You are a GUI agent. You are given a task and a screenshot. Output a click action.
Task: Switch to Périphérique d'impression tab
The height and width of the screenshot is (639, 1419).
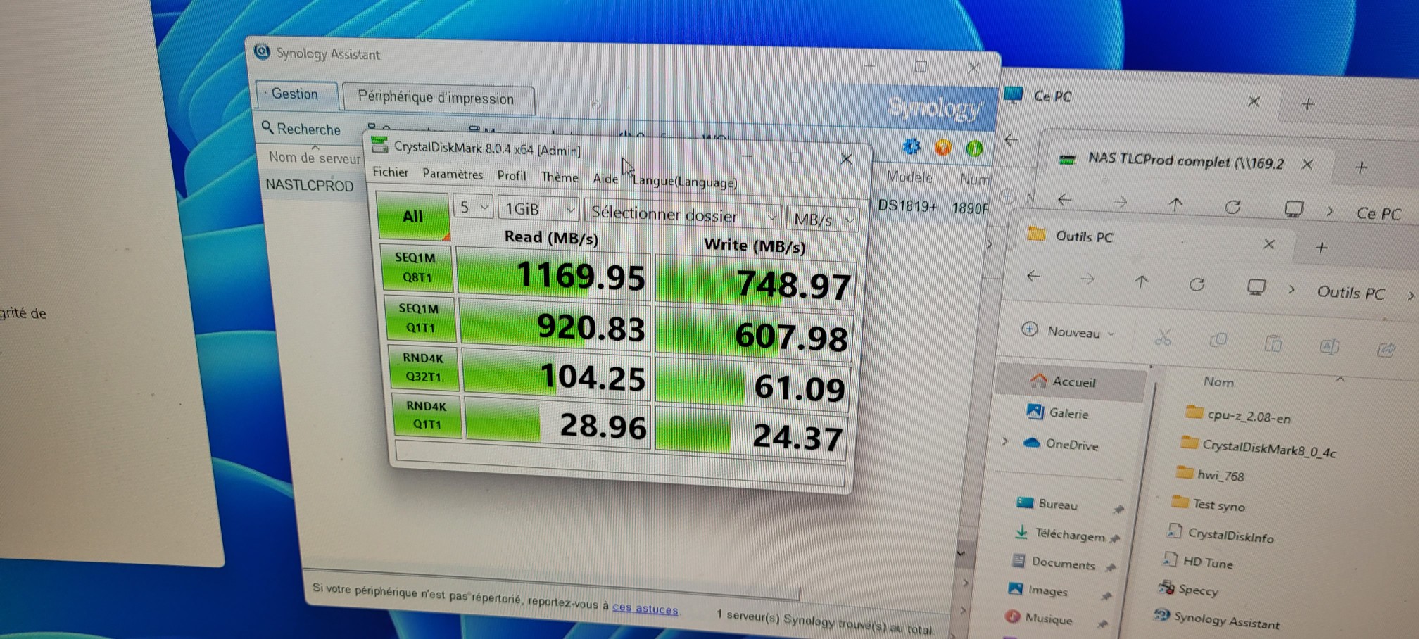[437, 98]
